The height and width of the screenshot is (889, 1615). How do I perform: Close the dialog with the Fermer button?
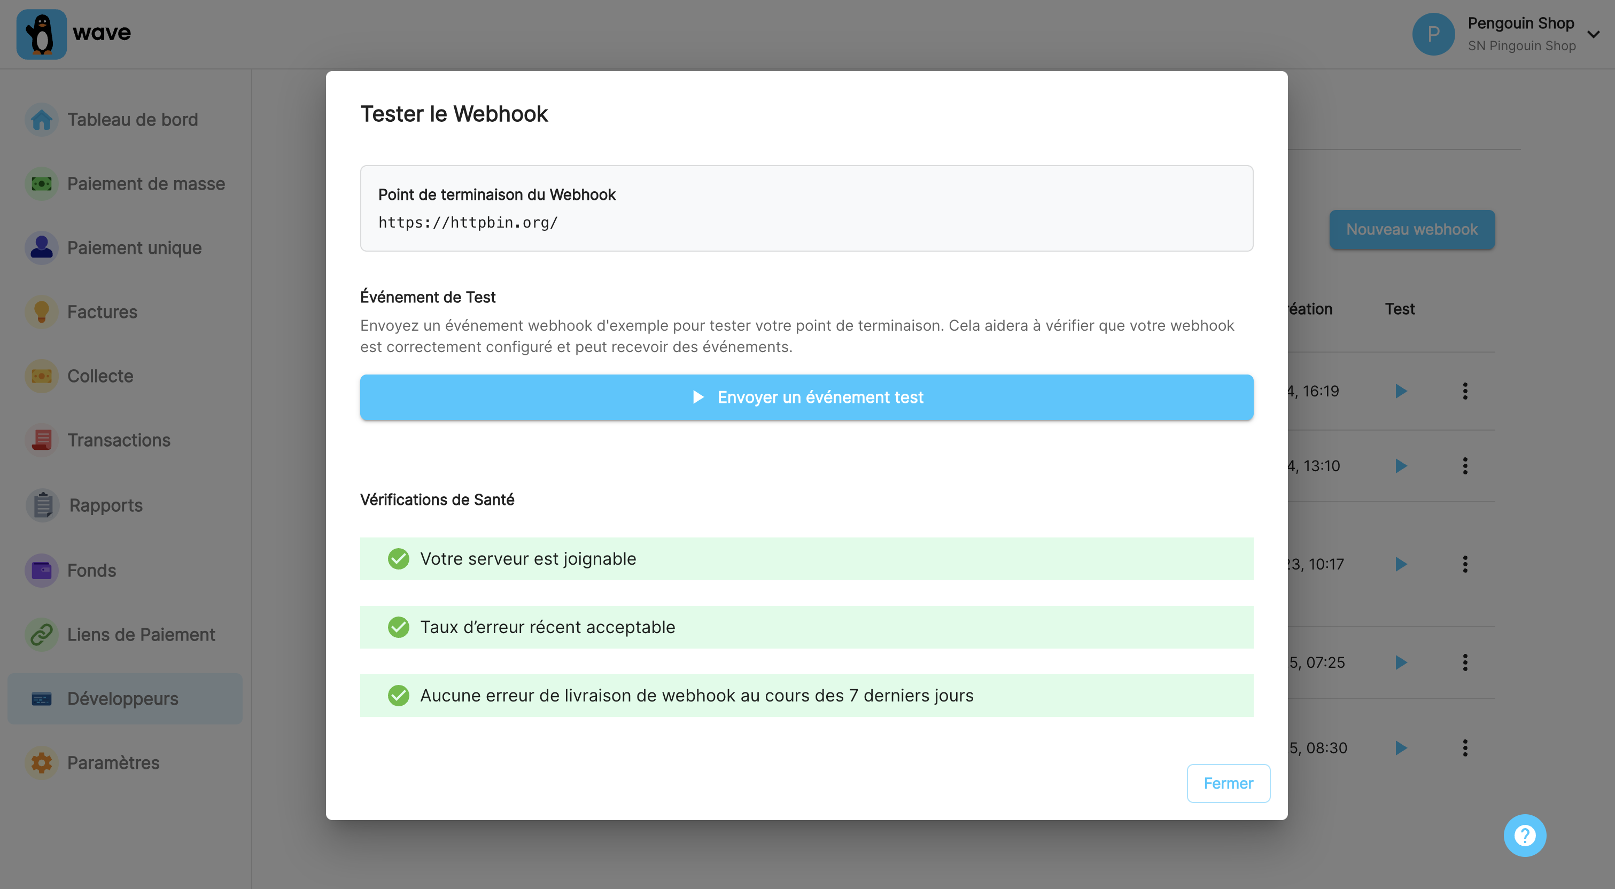click(x=1228, y=783)
